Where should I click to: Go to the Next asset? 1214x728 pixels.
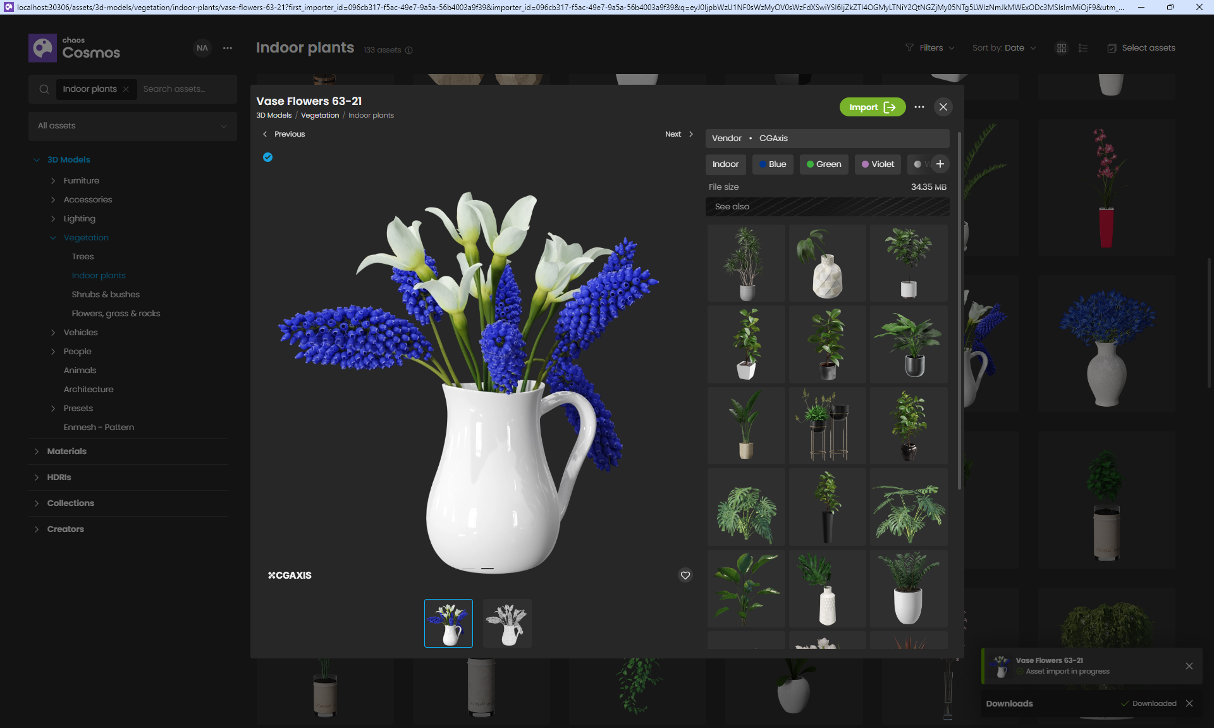(x=678, y=134)
